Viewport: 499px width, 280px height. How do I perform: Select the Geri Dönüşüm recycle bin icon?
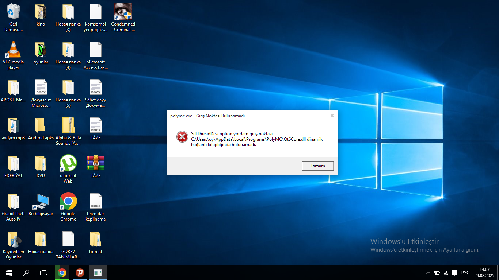click(14, 17)
